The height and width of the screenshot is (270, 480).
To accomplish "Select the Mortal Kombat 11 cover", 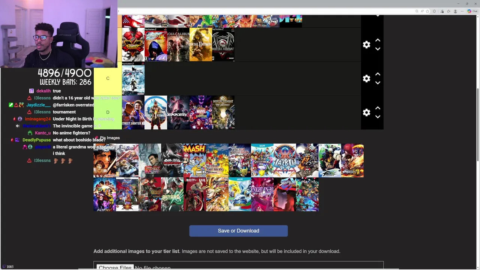I will (x=201, y=45).
